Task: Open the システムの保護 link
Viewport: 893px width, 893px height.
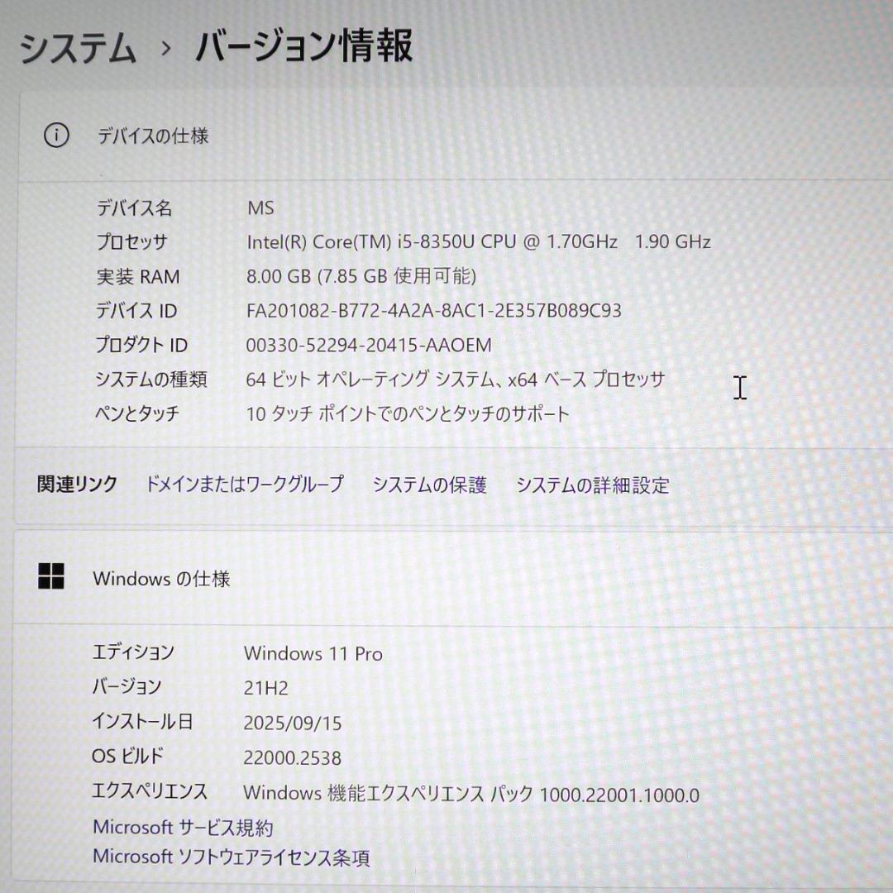Action: (x=431, y=485)
